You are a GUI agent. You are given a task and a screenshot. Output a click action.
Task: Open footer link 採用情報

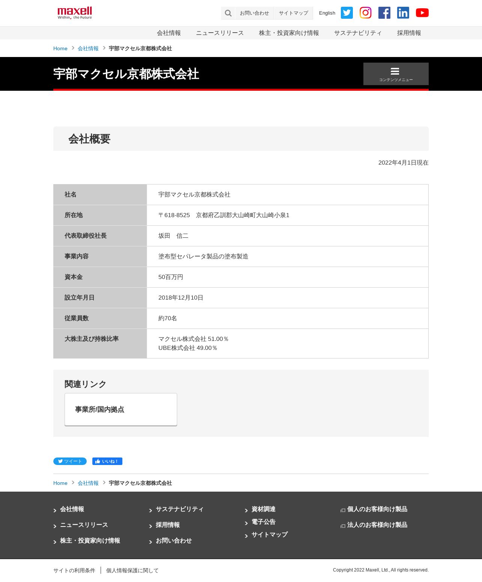[x=168, y=525]
